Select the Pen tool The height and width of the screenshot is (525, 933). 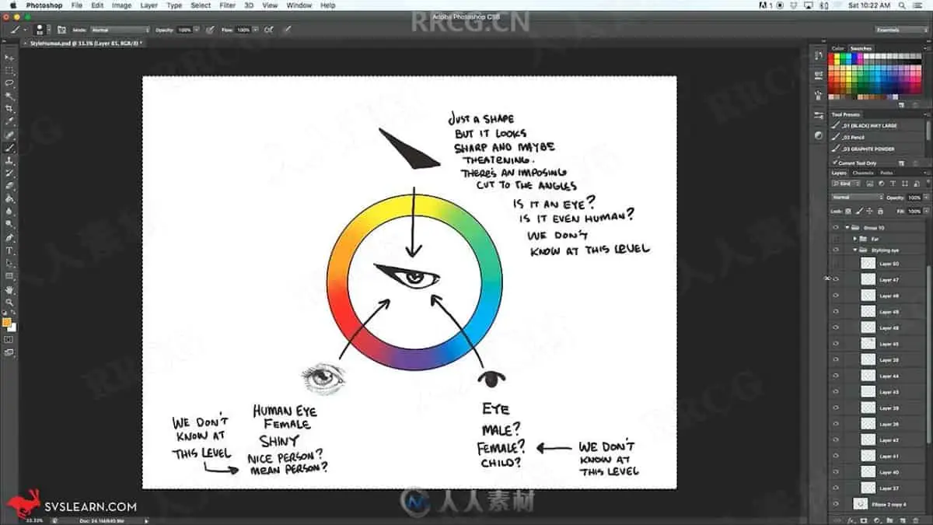pyautogui.click(x=9, y=237)
